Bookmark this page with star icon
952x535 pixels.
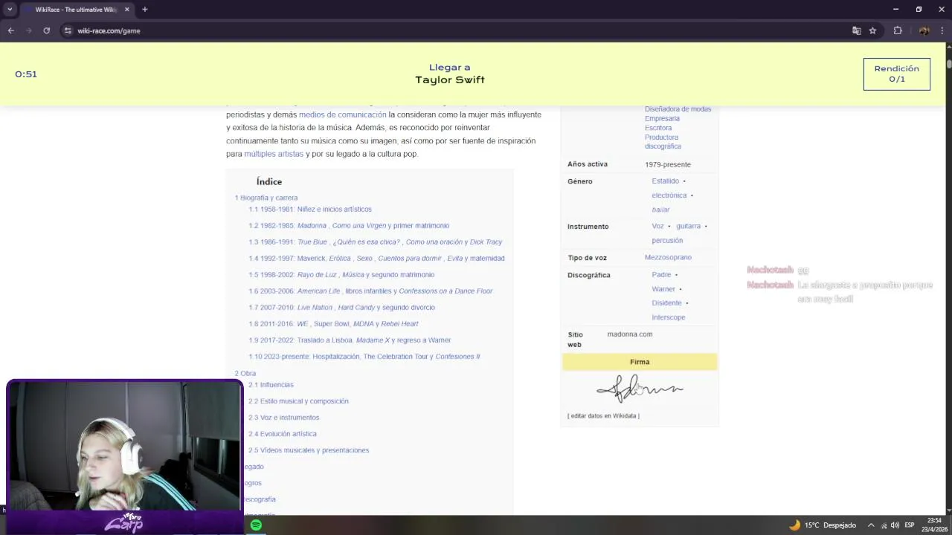tap(872, 30)
